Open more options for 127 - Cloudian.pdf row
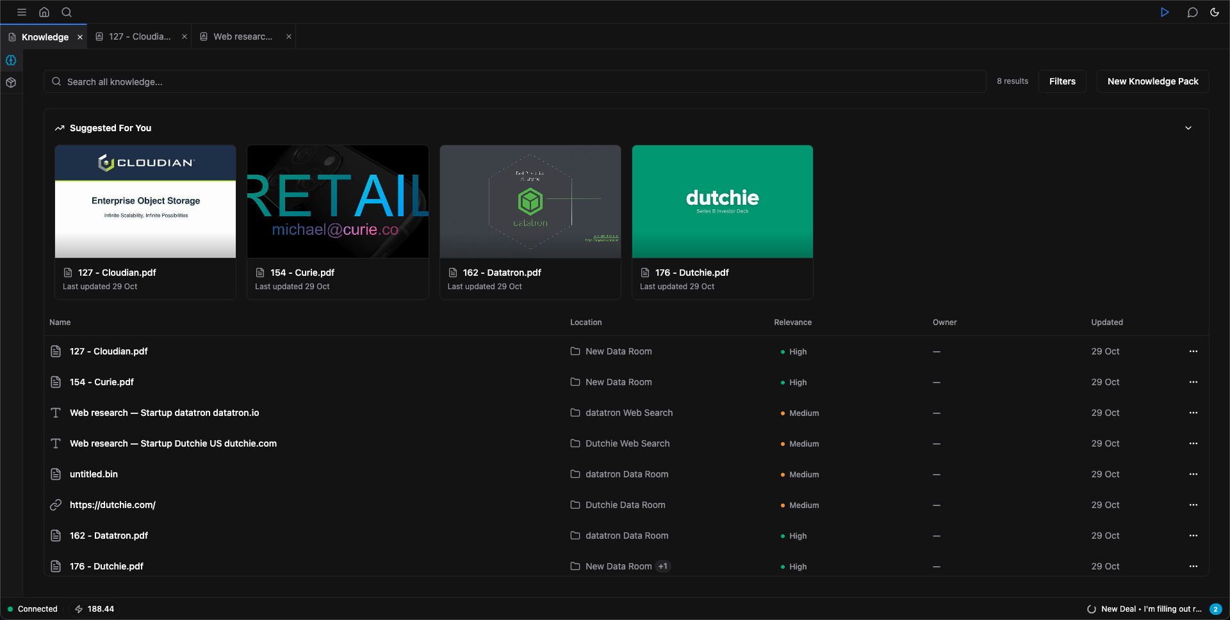Screen dimensions: 1230x620 point(1193,351)
